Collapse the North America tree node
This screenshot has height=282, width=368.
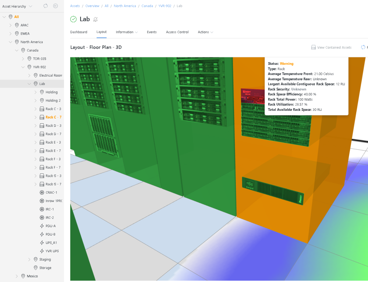(10, 42)
